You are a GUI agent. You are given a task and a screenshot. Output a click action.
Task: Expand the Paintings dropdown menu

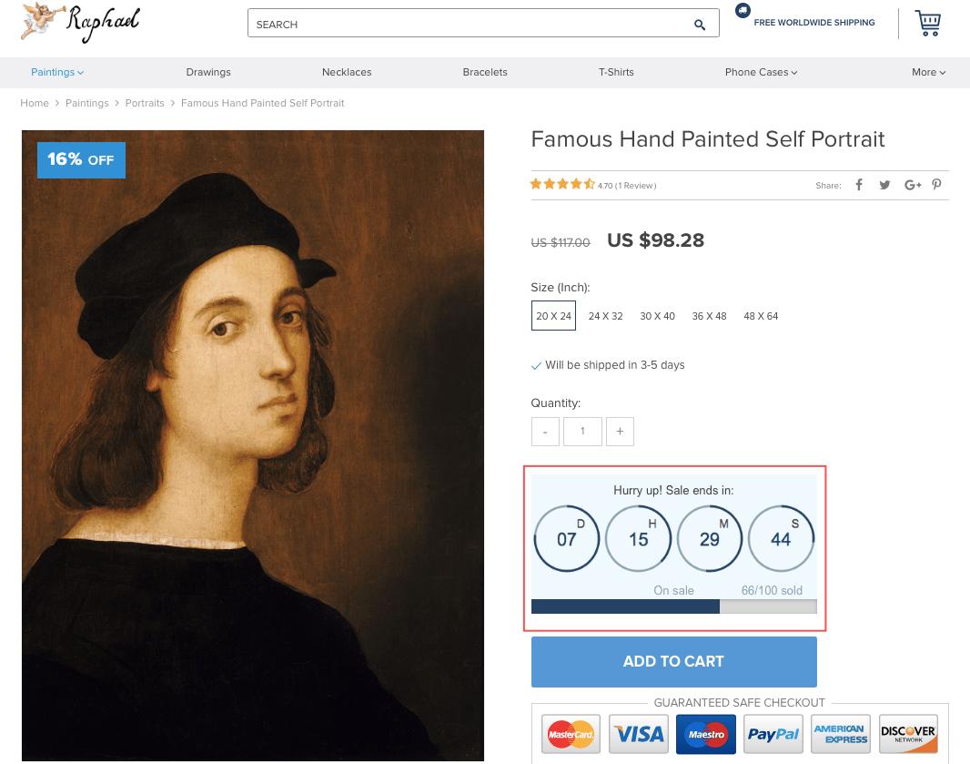[56, 71]
